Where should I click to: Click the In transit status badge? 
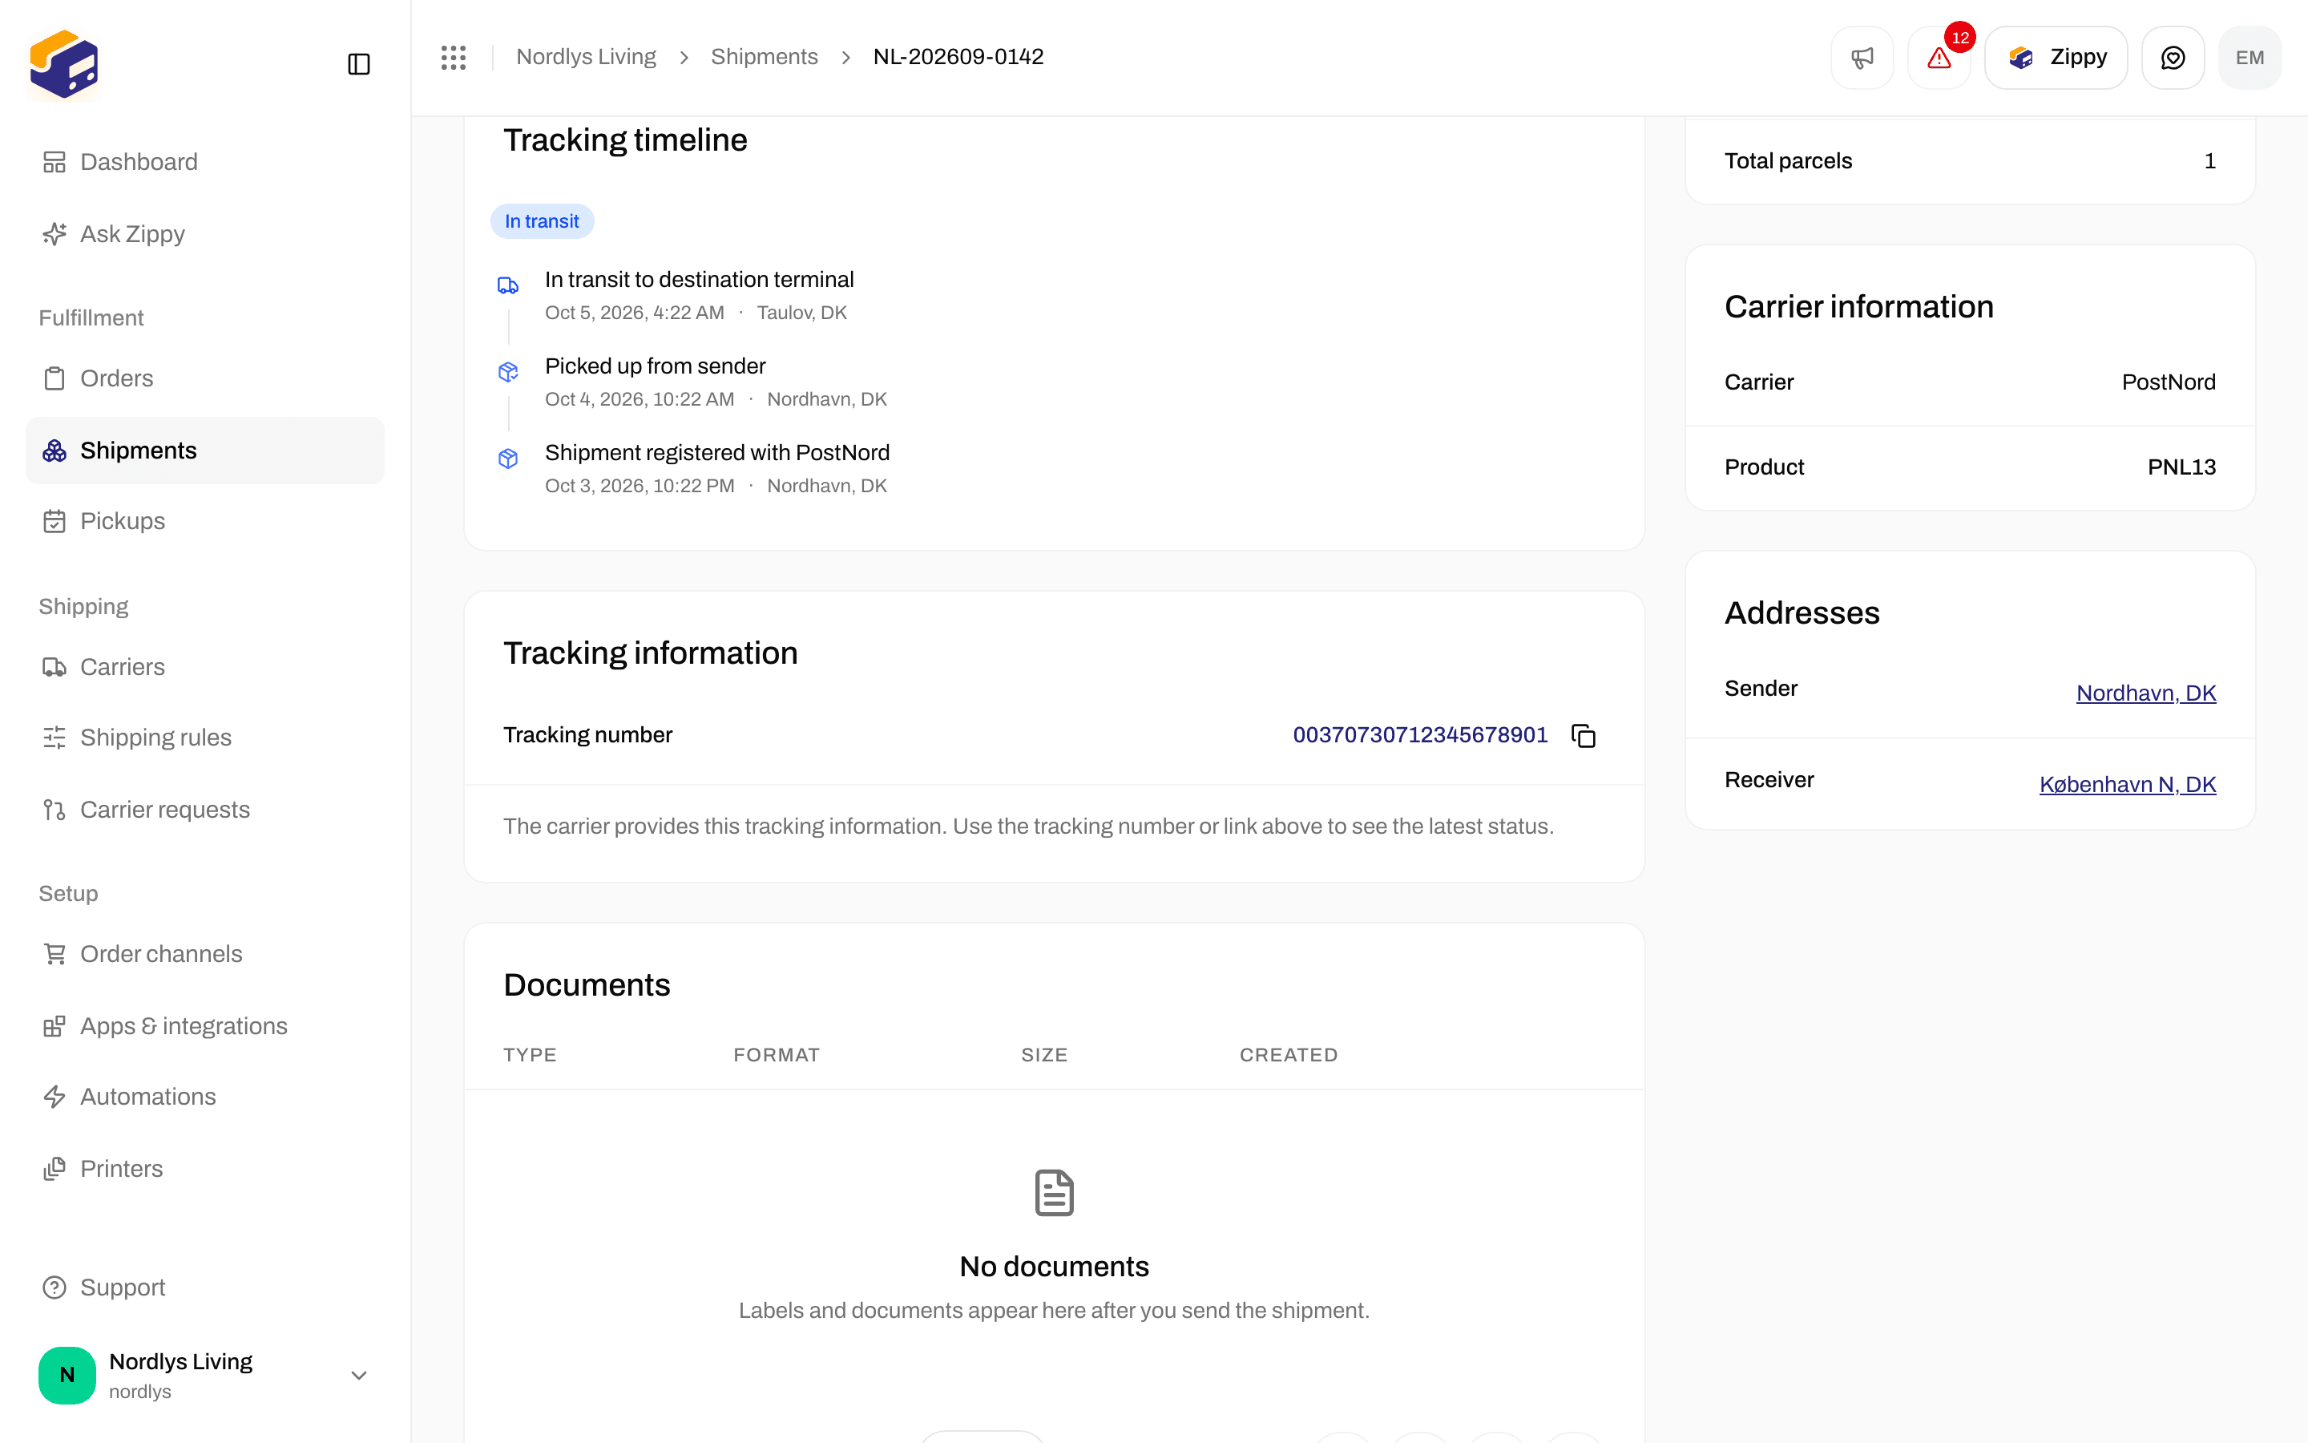coord(542,221)
